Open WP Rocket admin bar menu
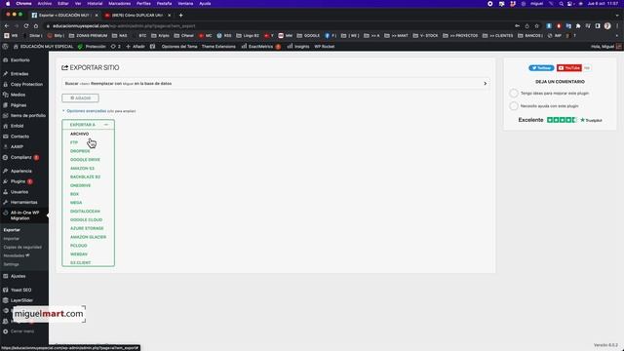 (325, 47)
